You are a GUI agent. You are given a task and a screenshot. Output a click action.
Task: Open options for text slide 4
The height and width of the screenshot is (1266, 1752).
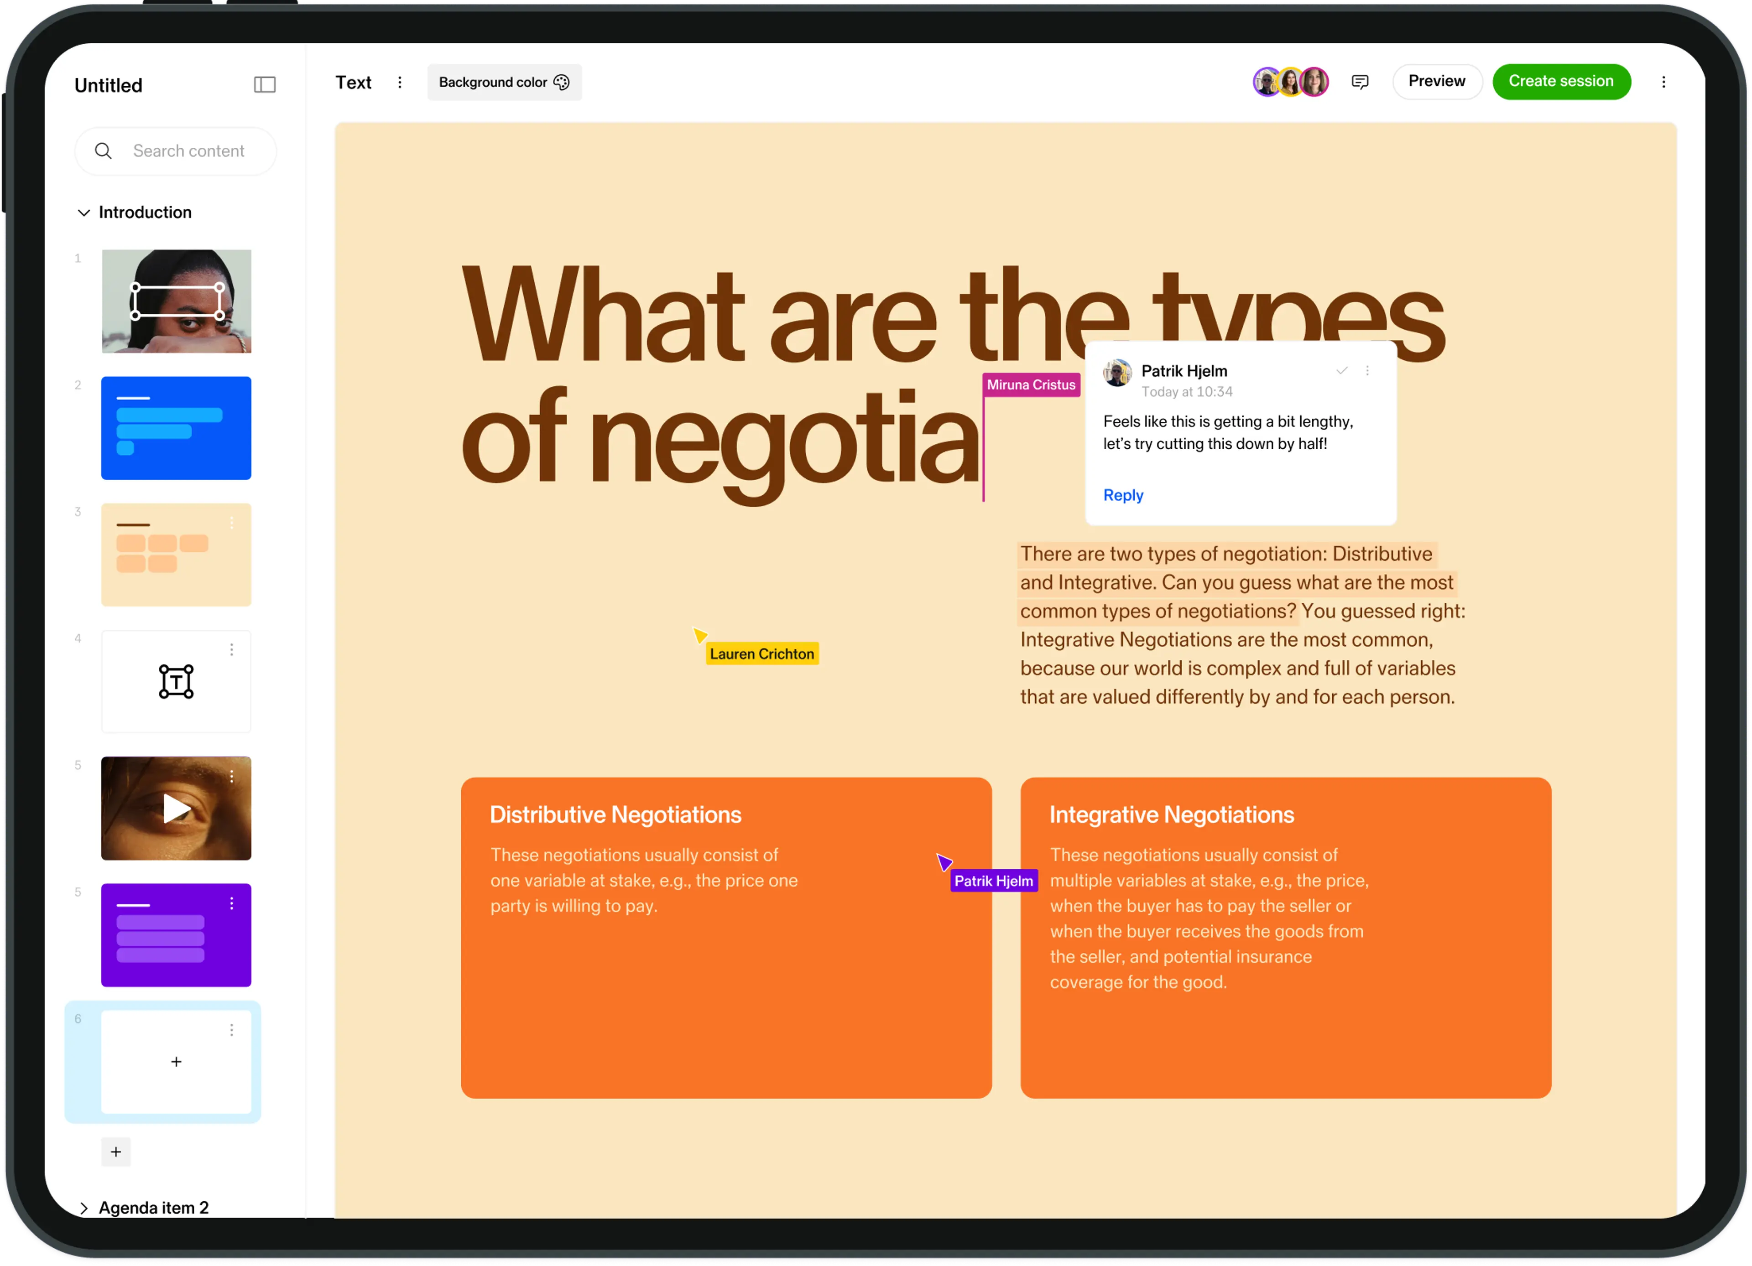[232, 650]
